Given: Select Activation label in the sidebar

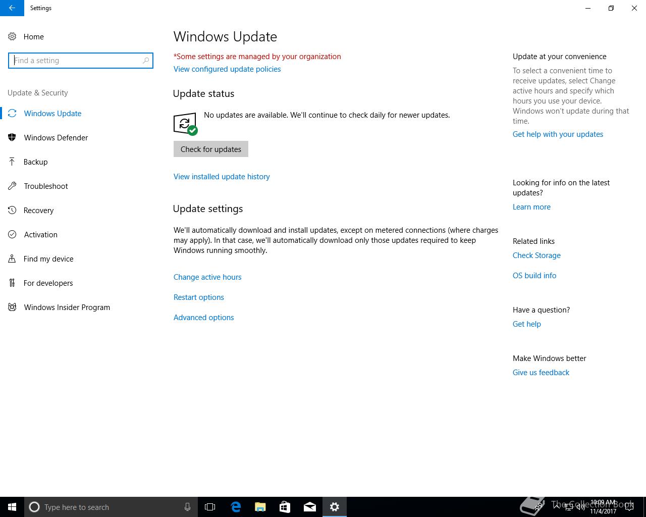Looking at the screenshot, I should coord(41,235).
